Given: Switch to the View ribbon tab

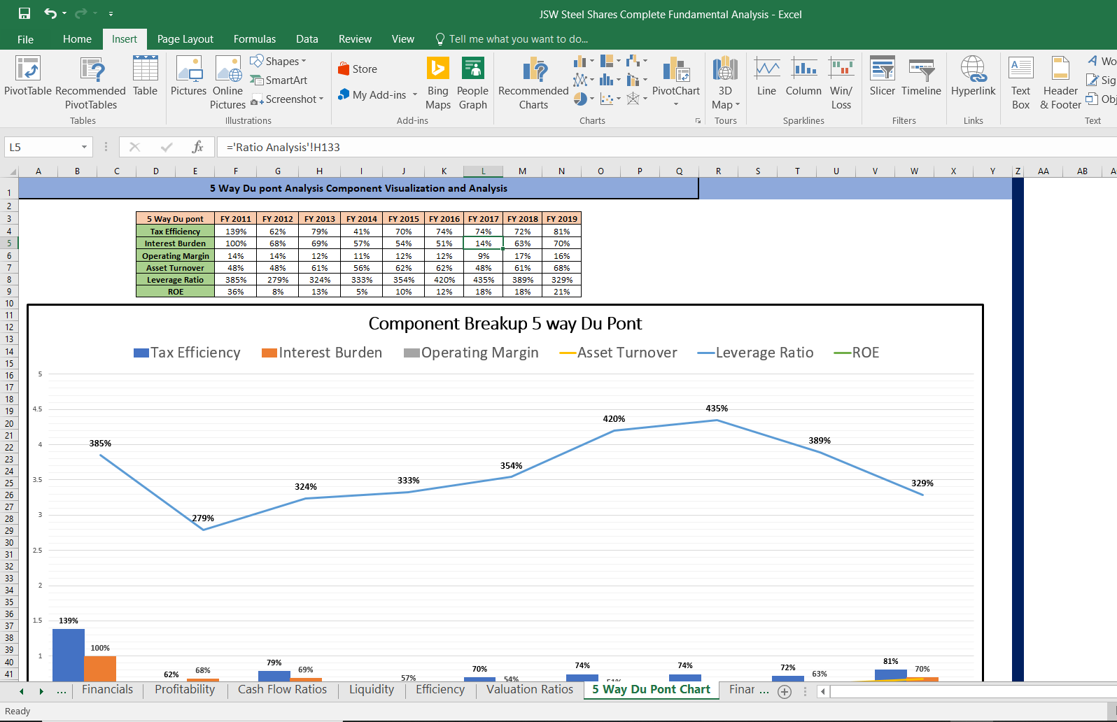Looking at the screenshot, I should [x=403, y=39].
